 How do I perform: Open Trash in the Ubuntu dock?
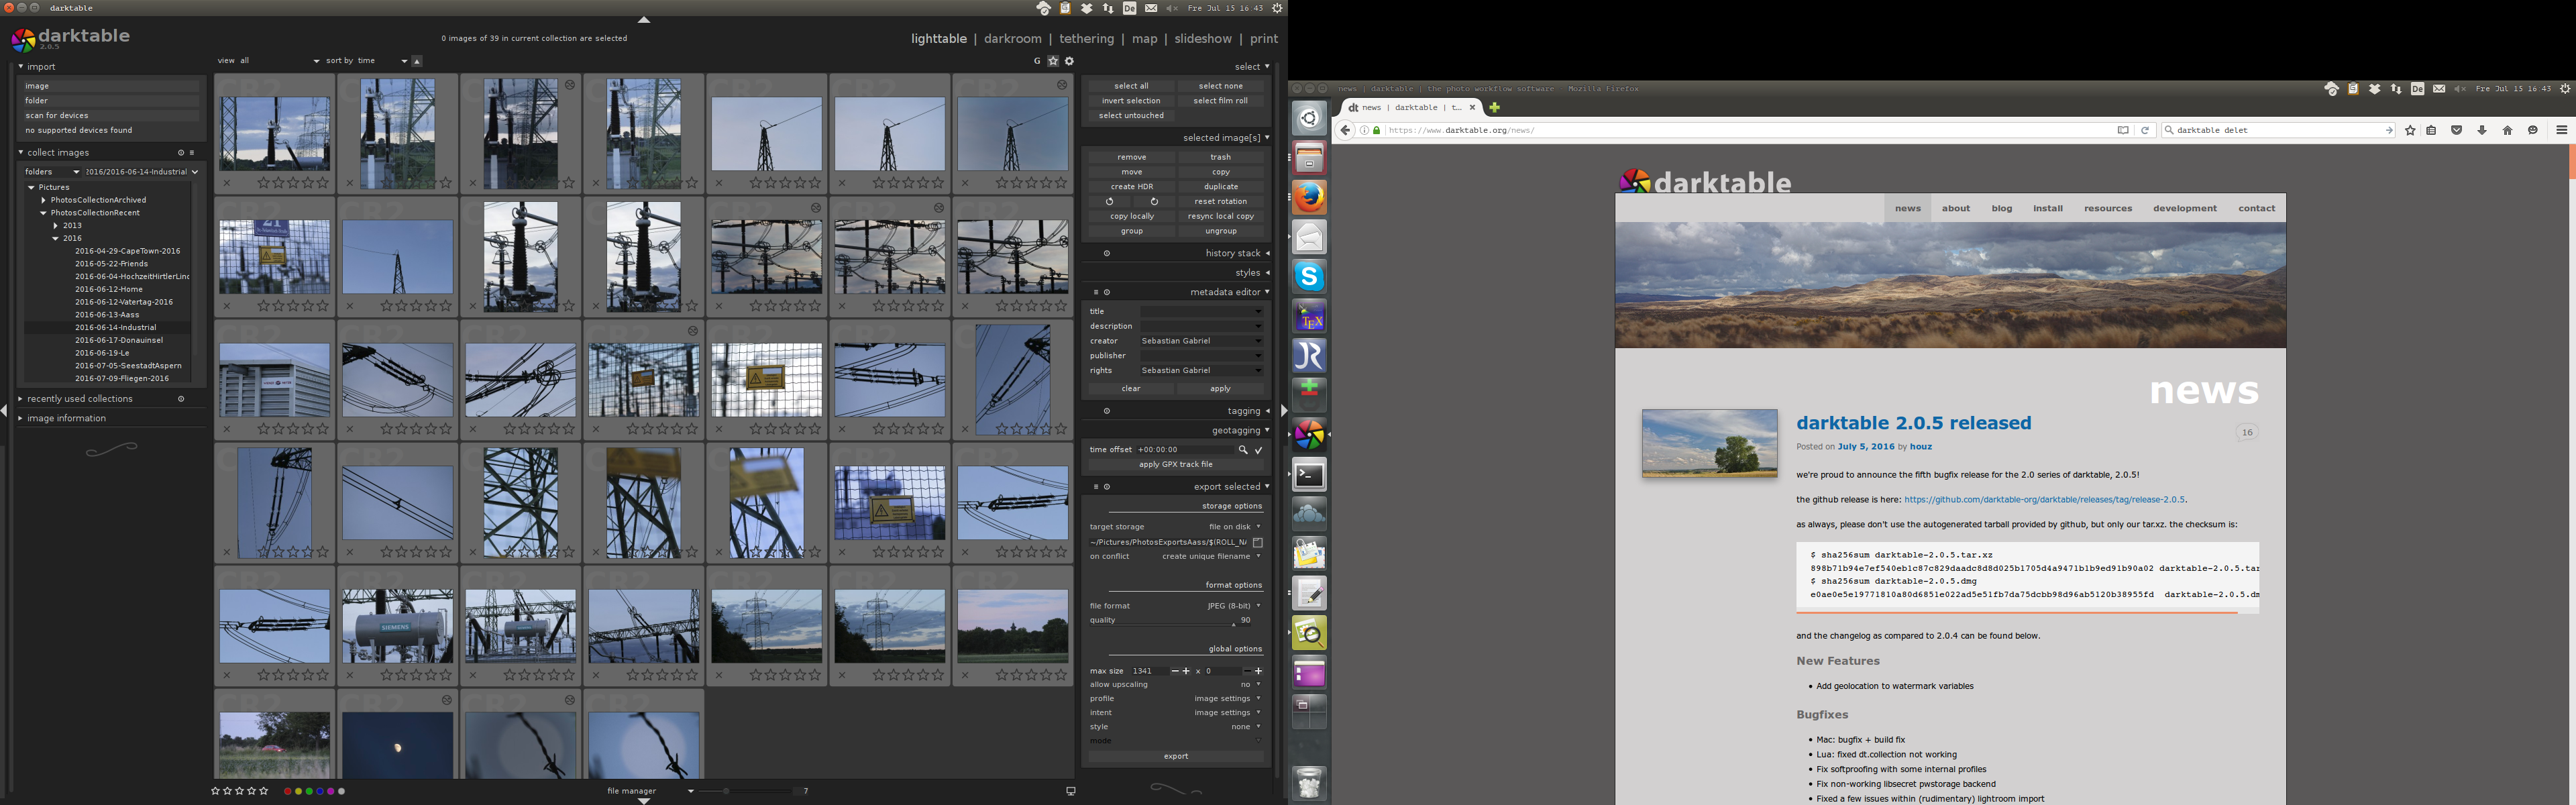[x=1309, y=783]
